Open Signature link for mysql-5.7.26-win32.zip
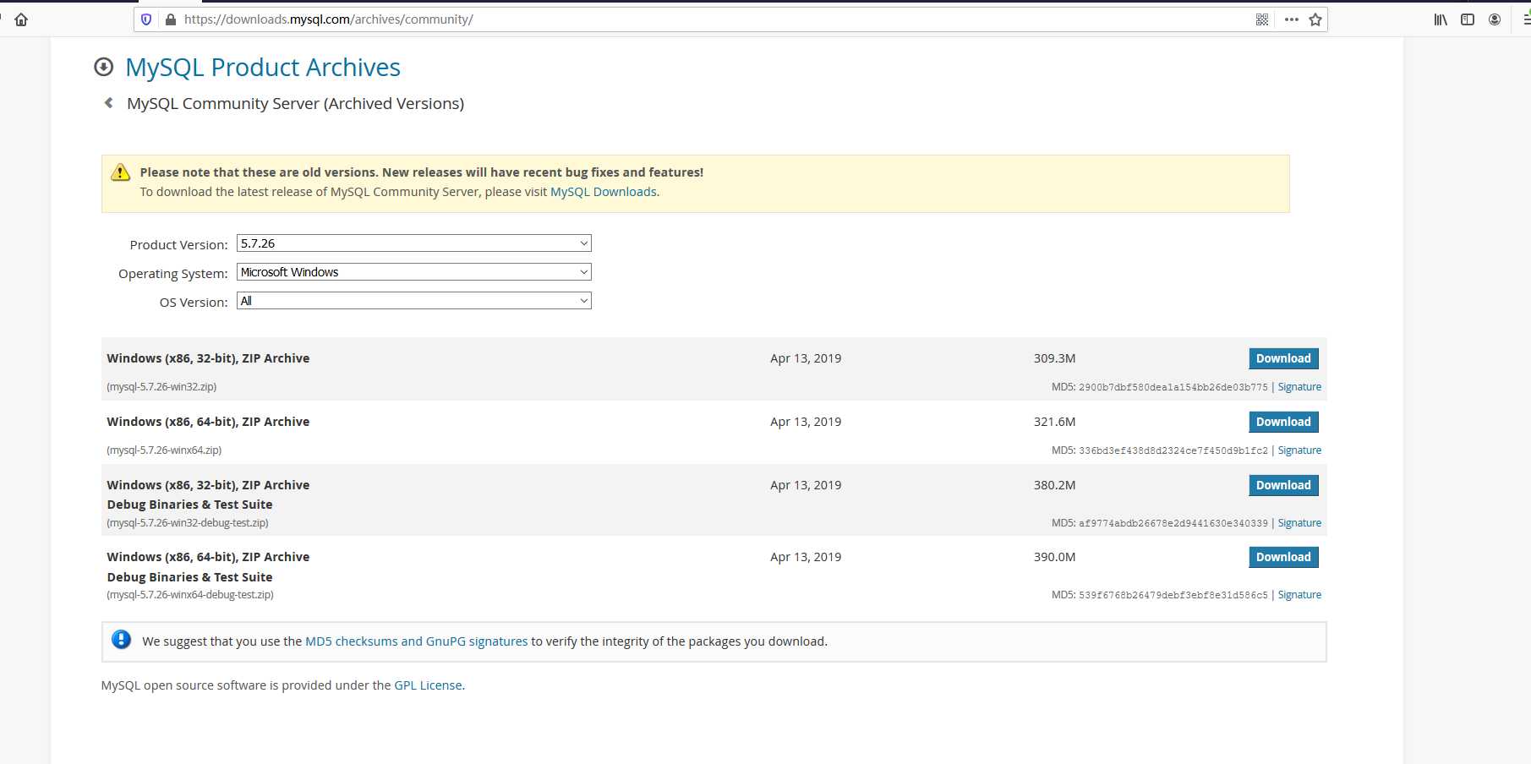The image size is (1531, 764). coord(1299,387)
